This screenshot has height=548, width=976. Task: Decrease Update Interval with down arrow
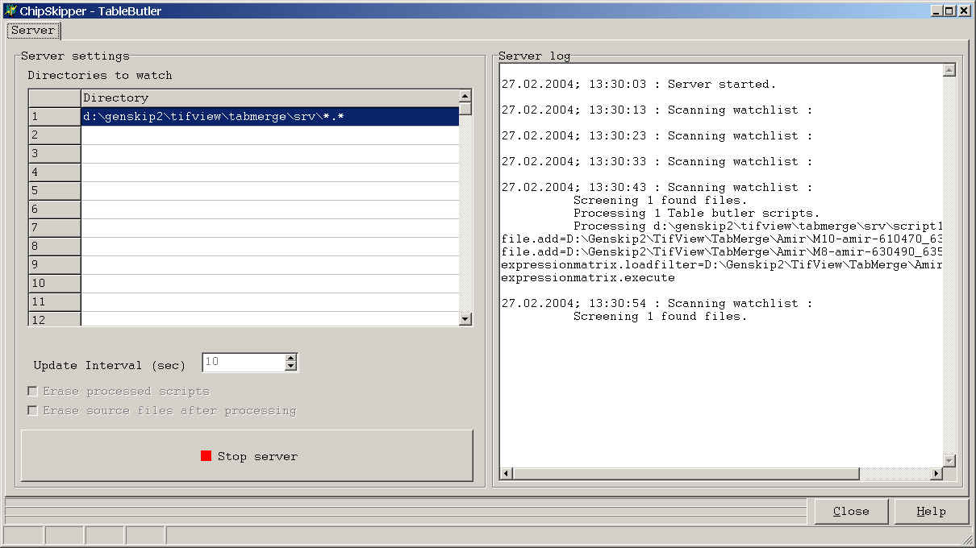coord(291,367)
